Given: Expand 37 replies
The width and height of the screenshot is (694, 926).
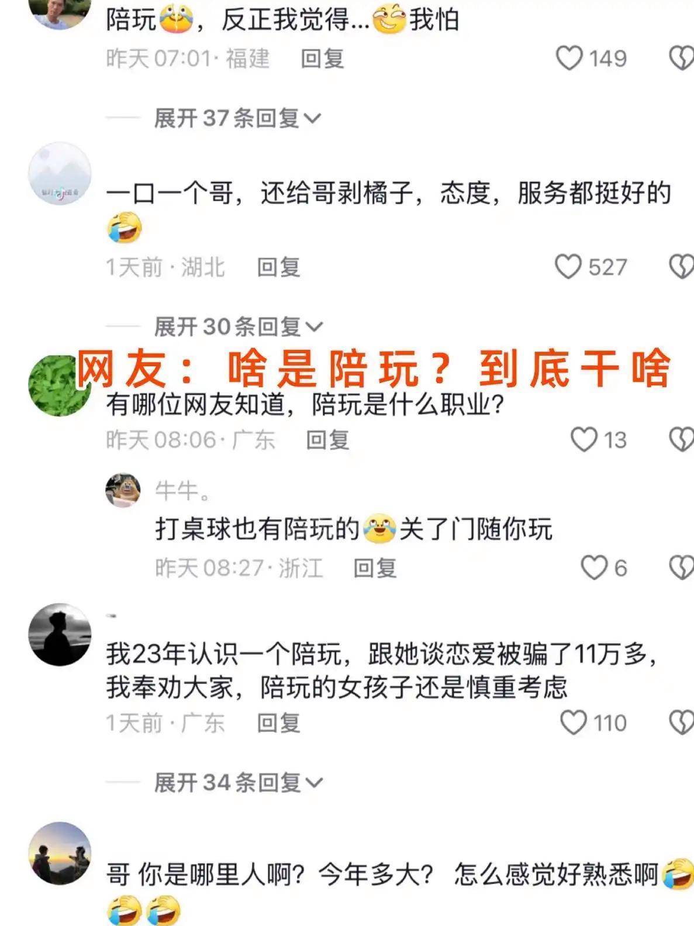Looking at the screenshot, I should coord(237,118).
